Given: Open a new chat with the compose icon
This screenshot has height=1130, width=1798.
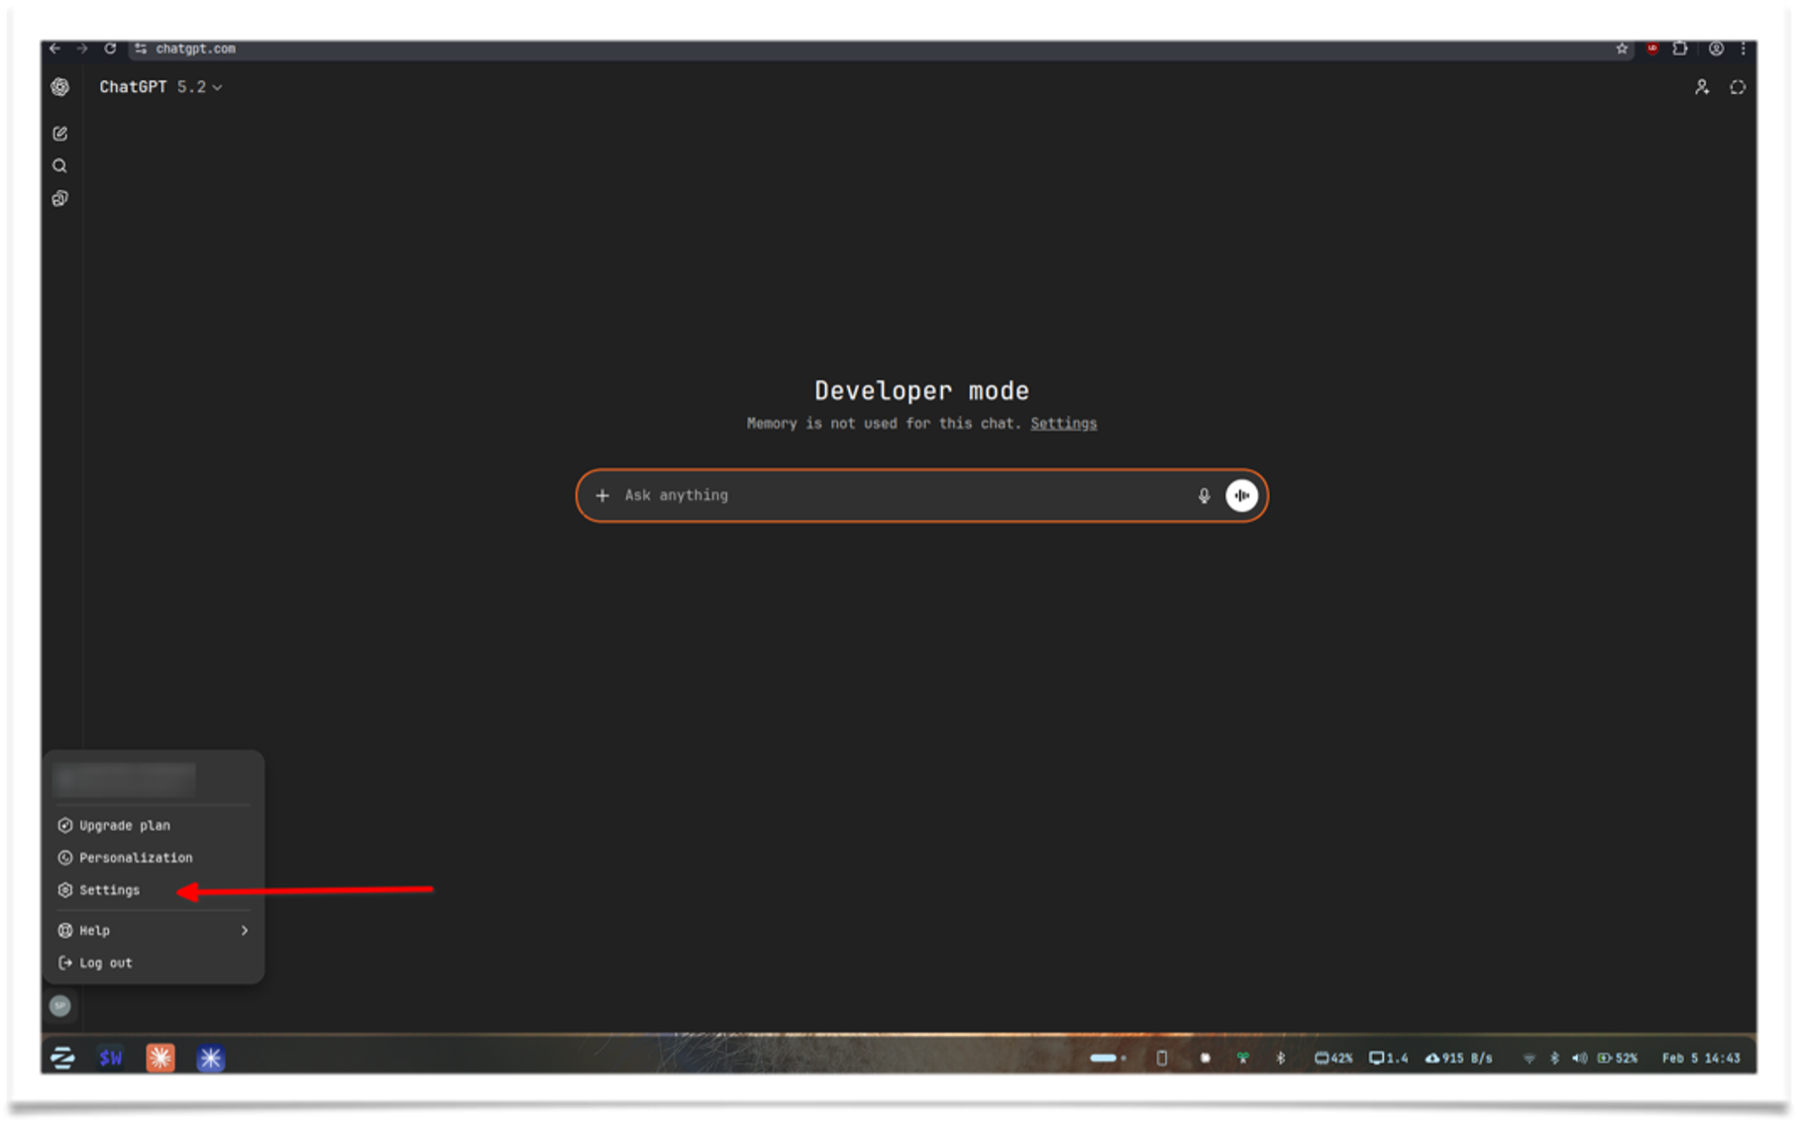Looking at the screenshot, I should click(60, 133).
